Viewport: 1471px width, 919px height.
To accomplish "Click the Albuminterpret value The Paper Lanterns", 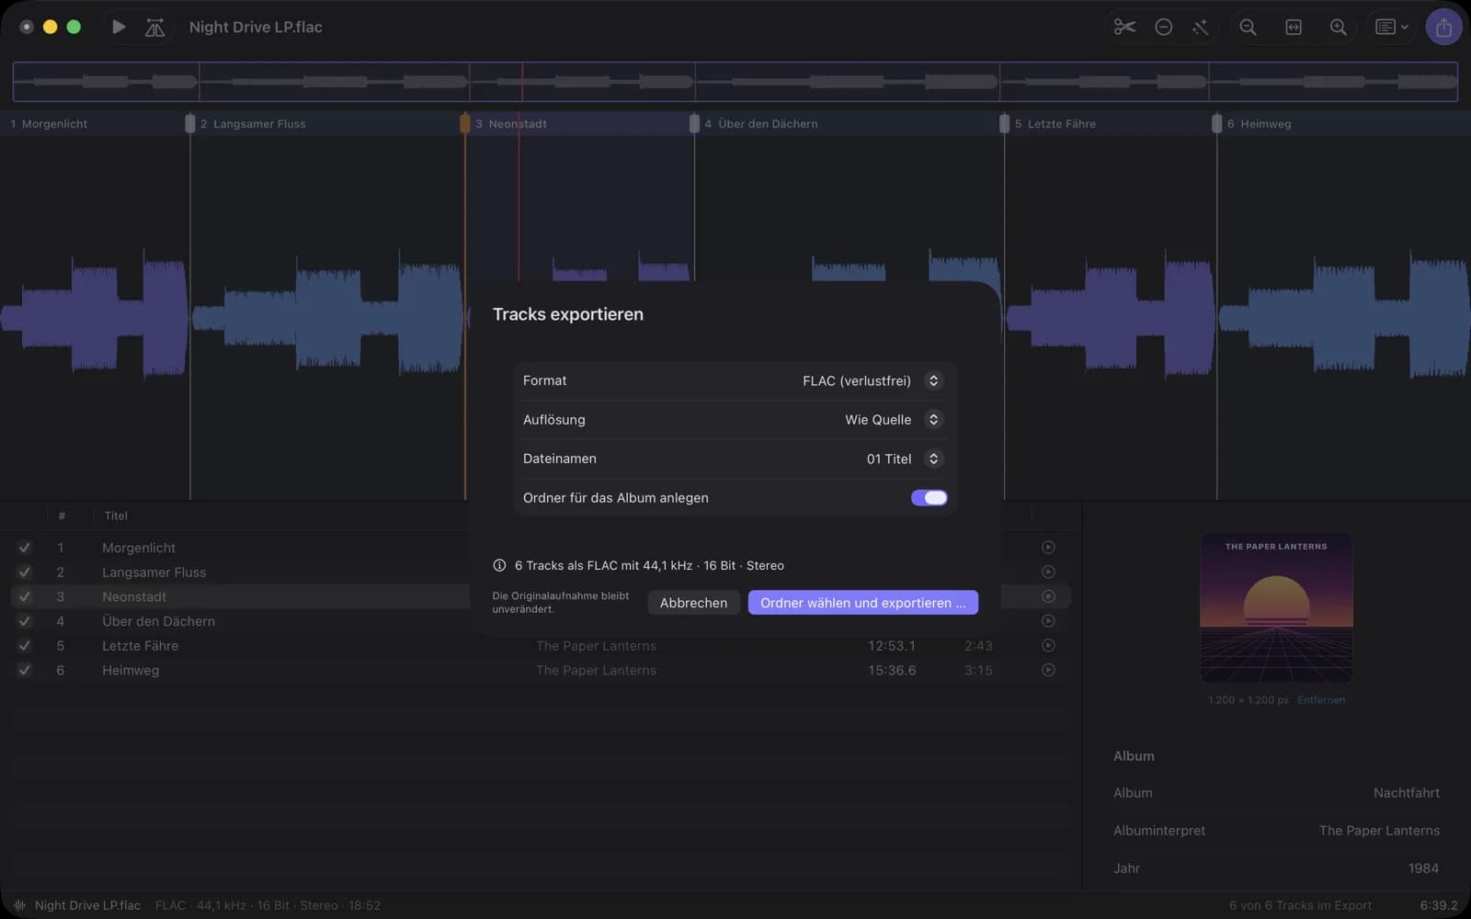I will pyautogui.click(x=1379, y=831).
